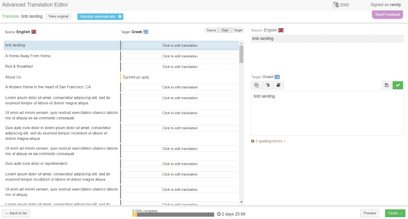Switch to Target view
The width and height of the screenshot is (408, 219).
pos(238,30)
